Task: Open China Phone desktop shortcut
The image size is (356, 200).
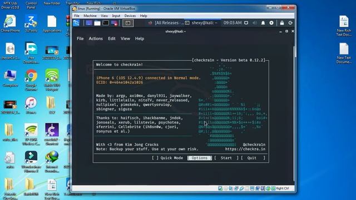Action: [x=10, y=23]
